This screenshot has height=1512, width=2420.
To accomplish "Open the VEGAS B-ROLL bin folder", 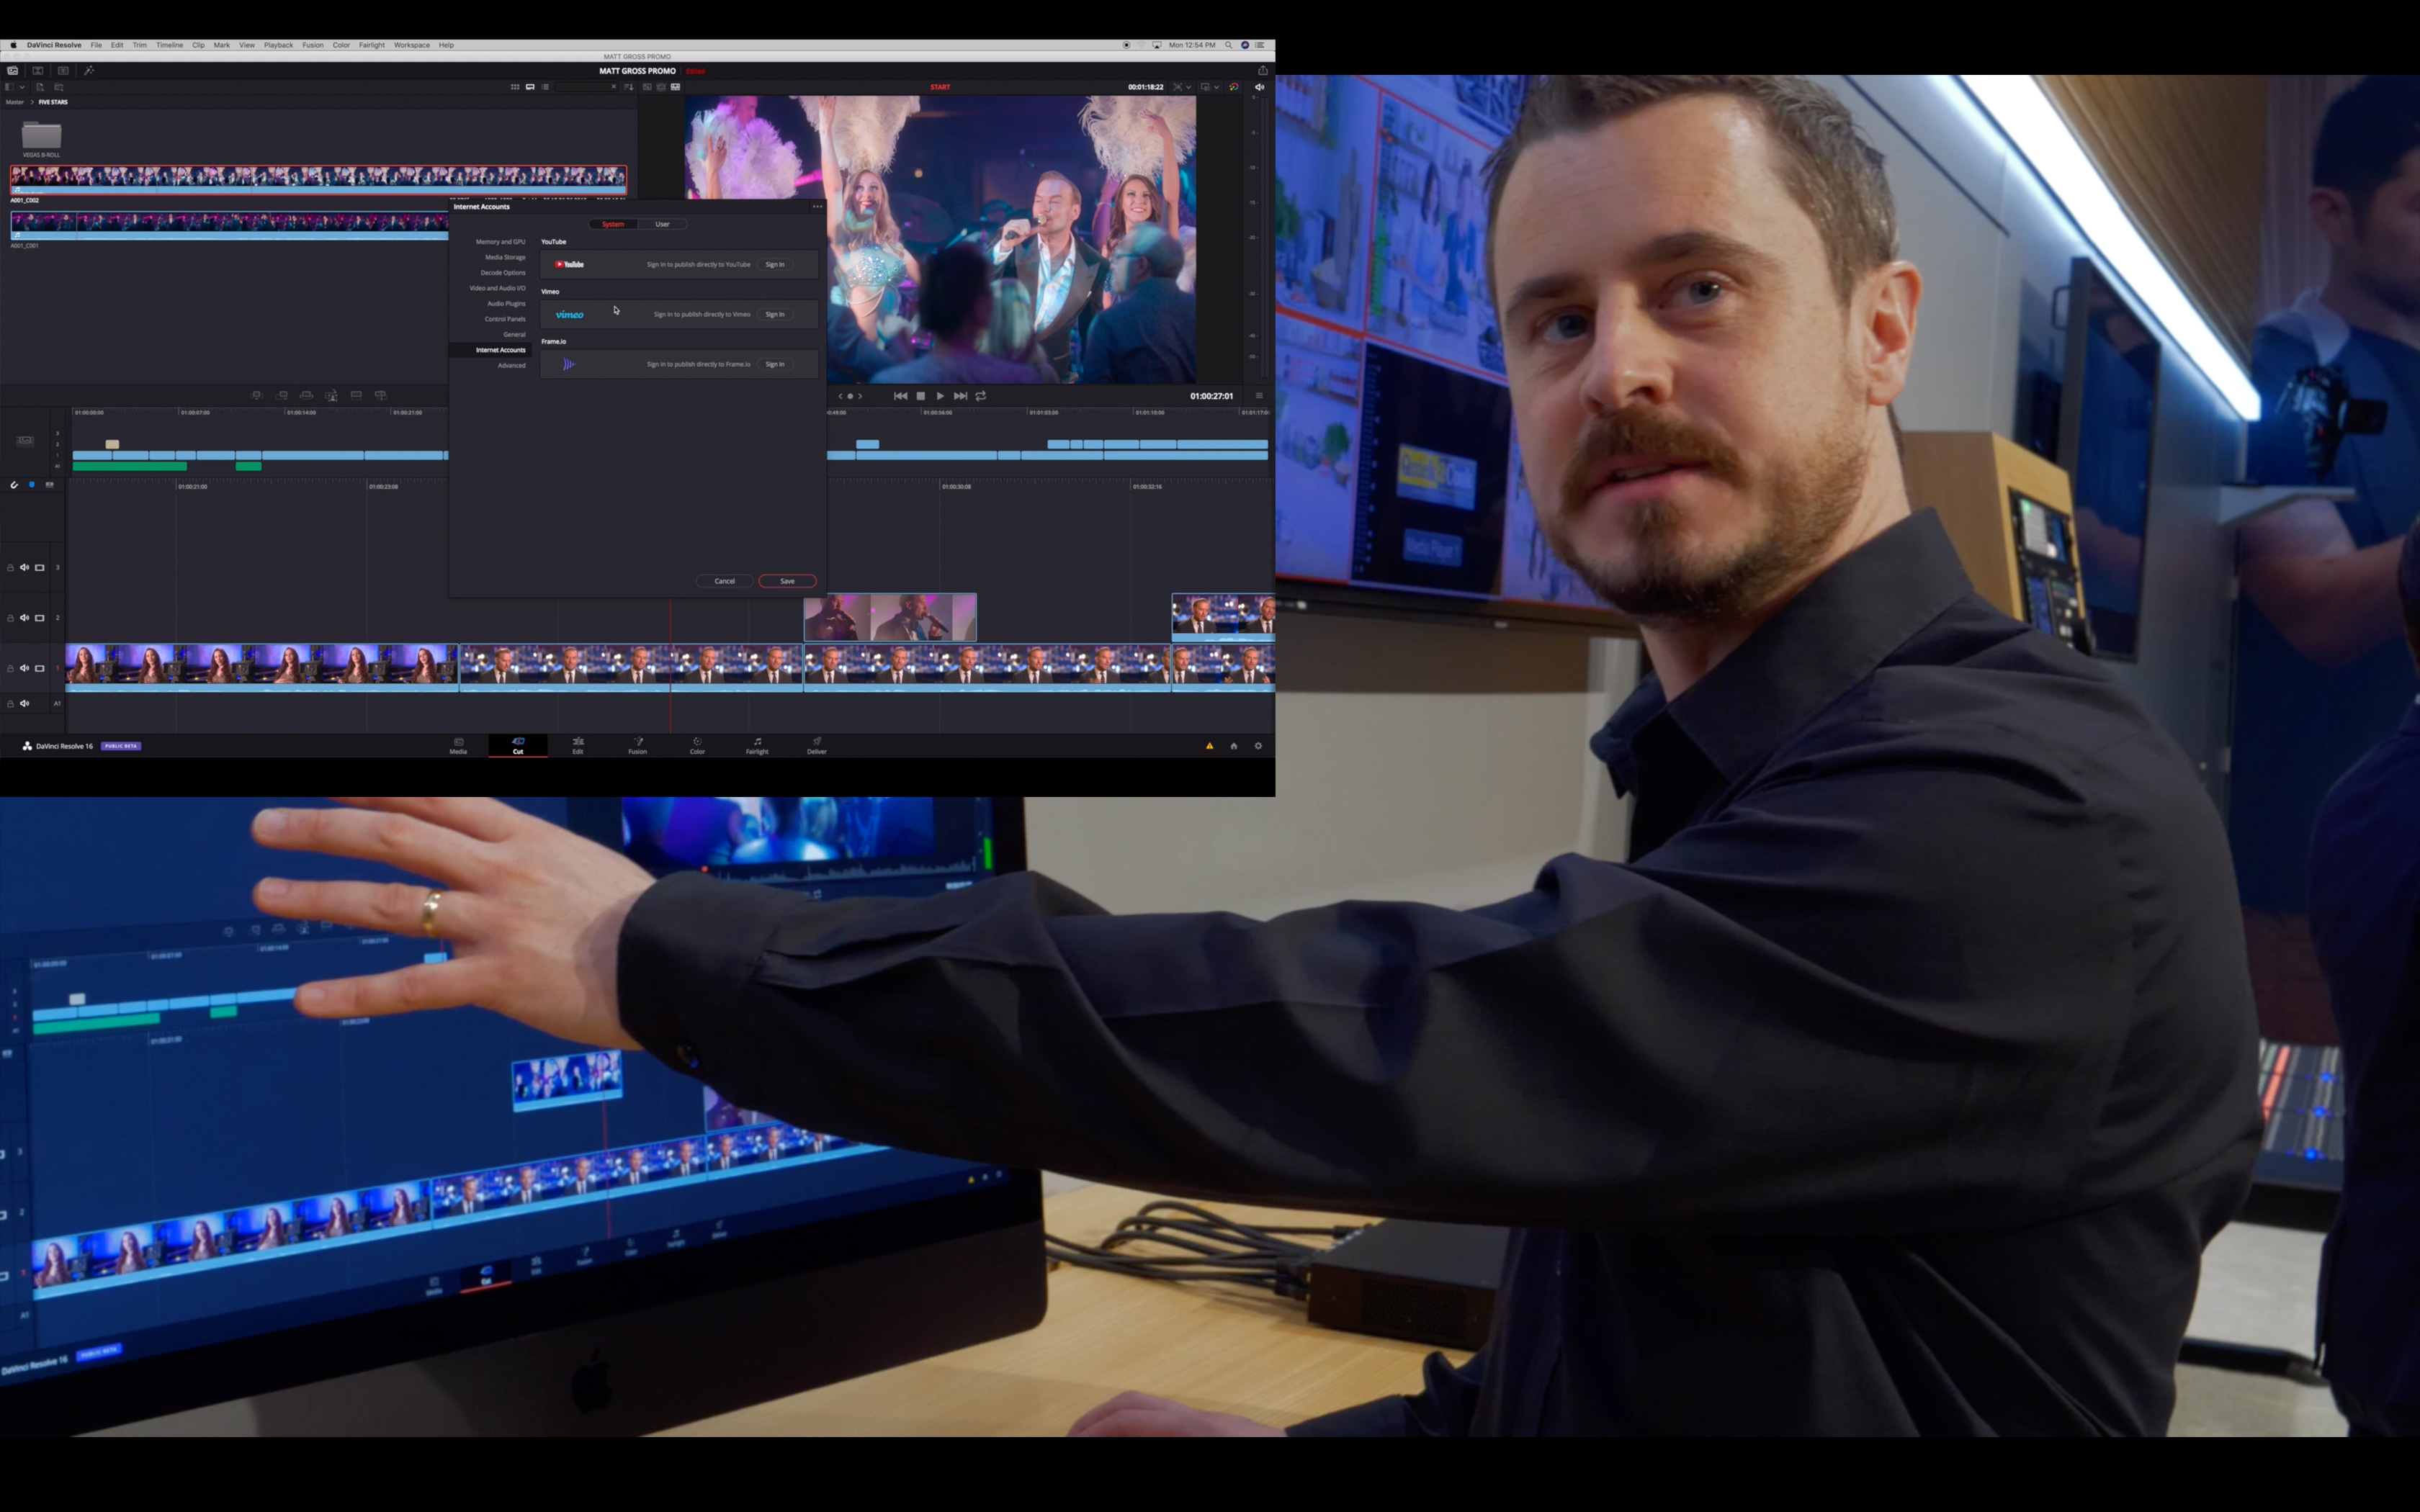I will [42, 136].
